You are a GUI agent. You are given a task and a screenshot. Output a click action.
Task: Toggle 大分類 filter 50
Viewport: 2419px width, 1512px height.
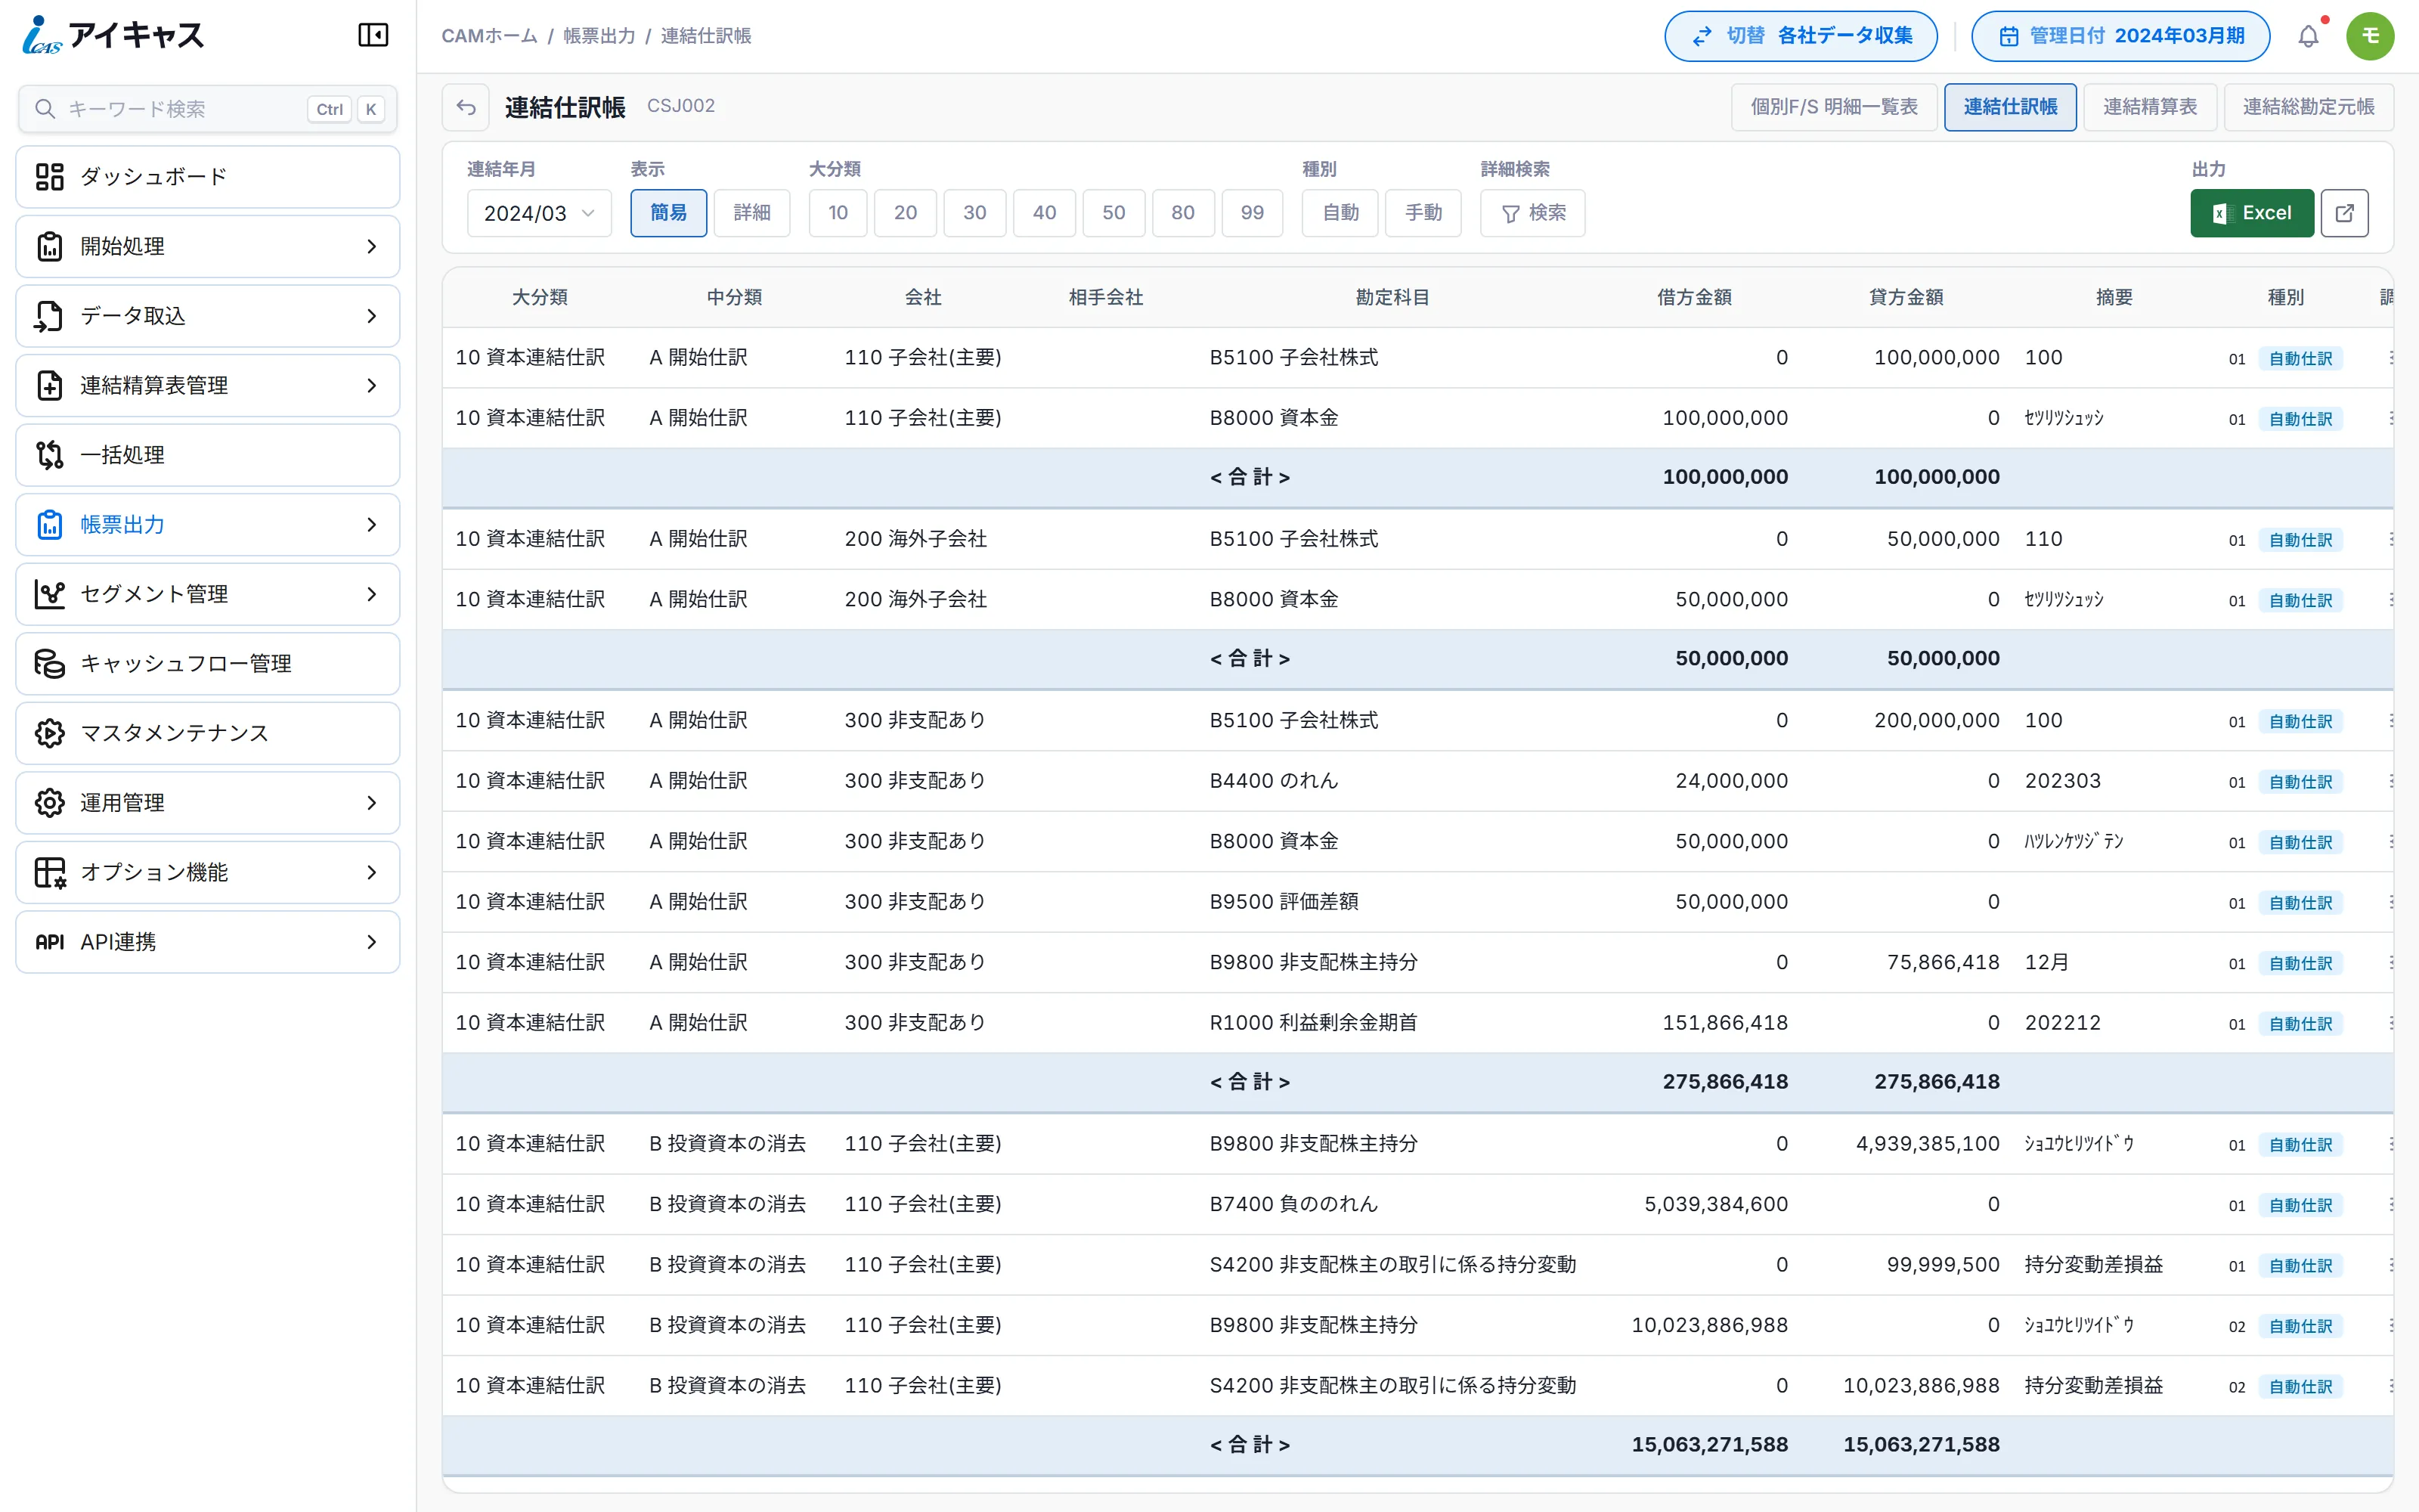click(x=1113, y=213)
